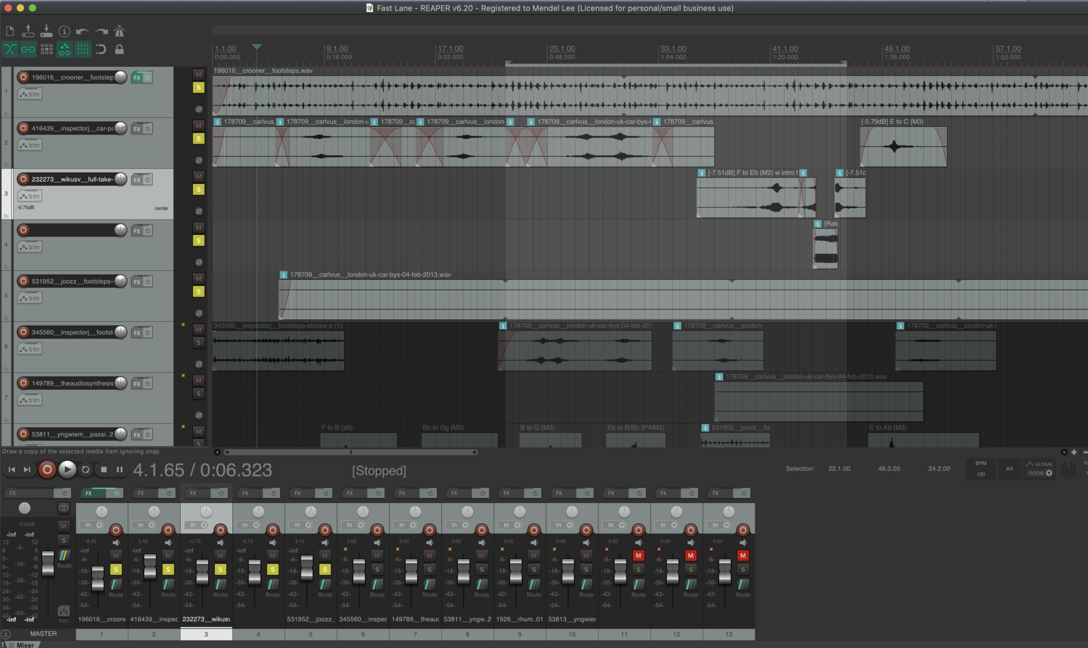Toggle the grid lines icon
This screenshot has width=1088, height=648.
tap(83, 49)
